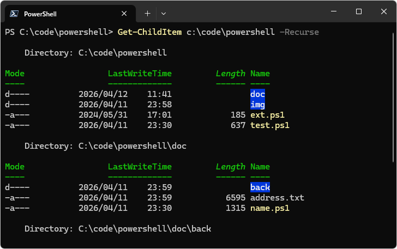Viewport: 397px width, 249px height.
Task: Click the -Recurse parameter text
Action: [x=299, y=32]
